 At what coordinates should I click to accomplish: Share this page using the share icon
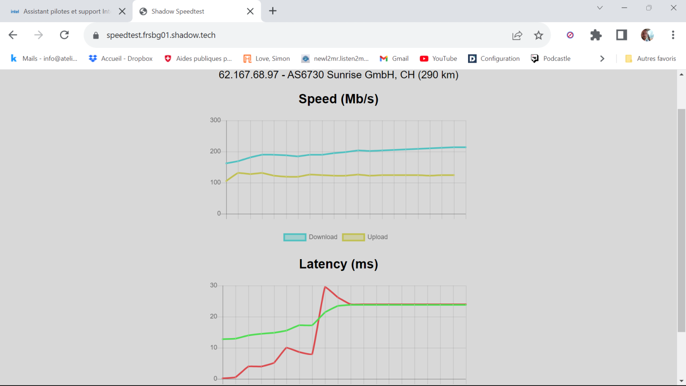[x=517, y=35]
